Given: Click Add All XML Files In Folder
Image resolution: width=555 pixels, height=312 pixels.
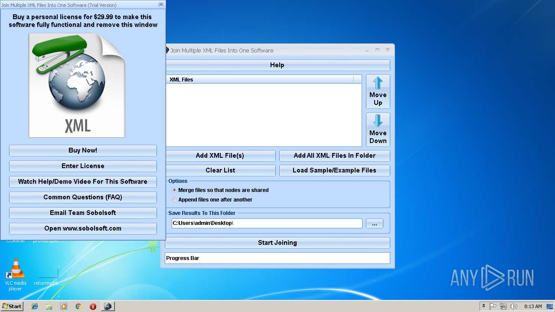Looking at the screenshot, I should (335, 156).
